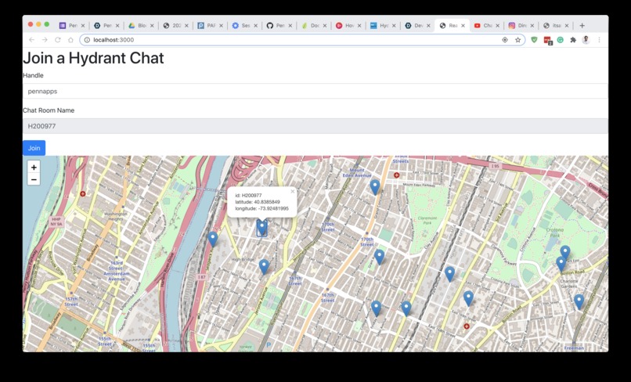Select the highlighted hydrant marker beneath the popup
The image size is (631, 382).
click(x=262, y=228)
